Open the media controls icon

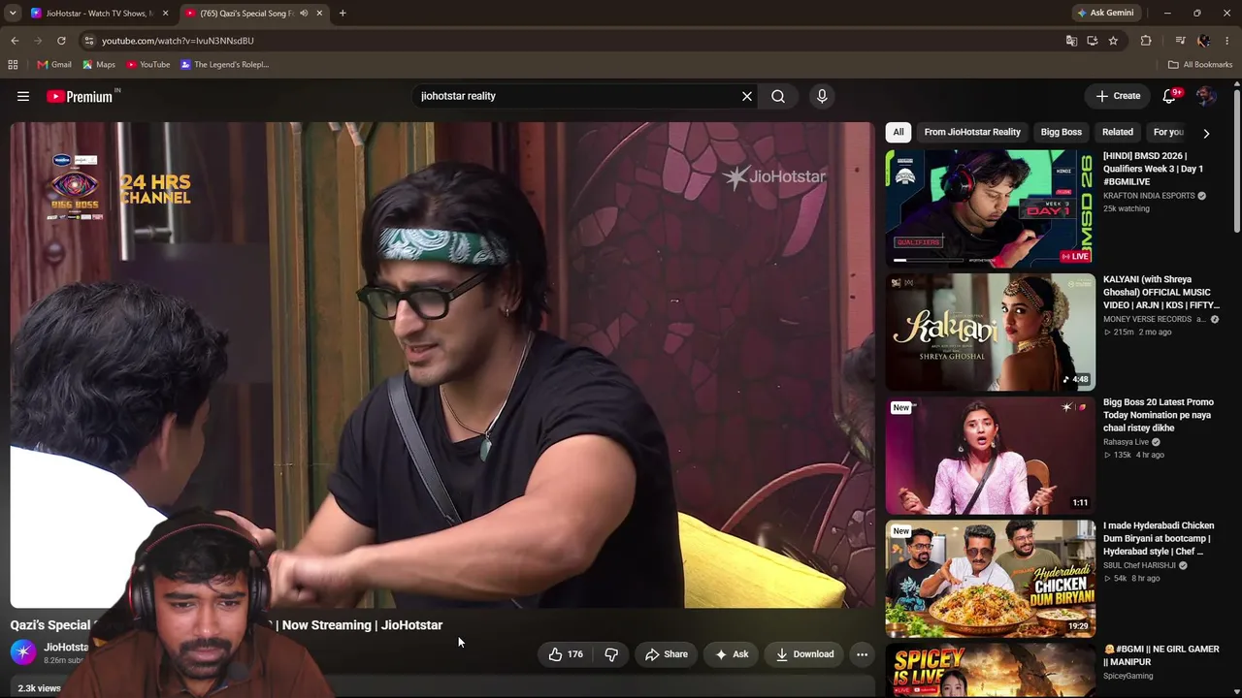[x=1180, y=41]
